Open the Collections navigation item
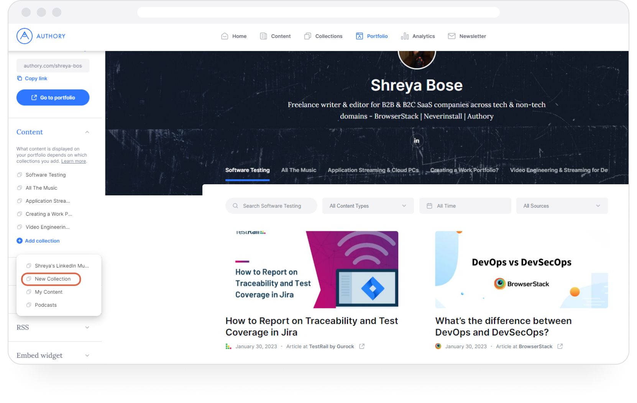The width and height of the screenshot is (637, 403). tap(323, 36)
